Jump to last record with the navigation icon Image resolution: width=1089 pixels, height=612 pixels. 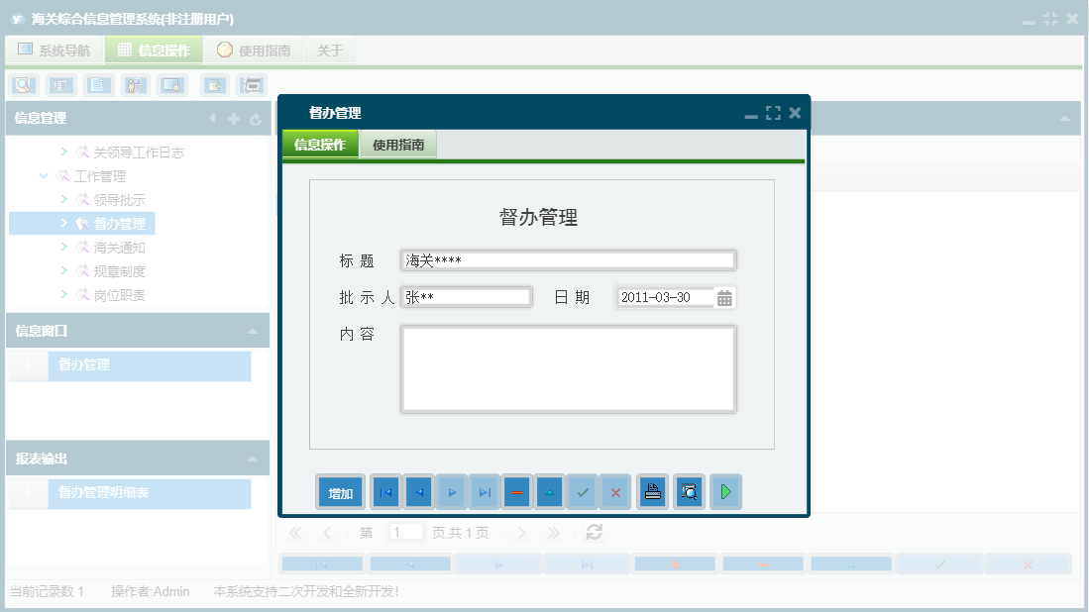(x=483, y=491)
